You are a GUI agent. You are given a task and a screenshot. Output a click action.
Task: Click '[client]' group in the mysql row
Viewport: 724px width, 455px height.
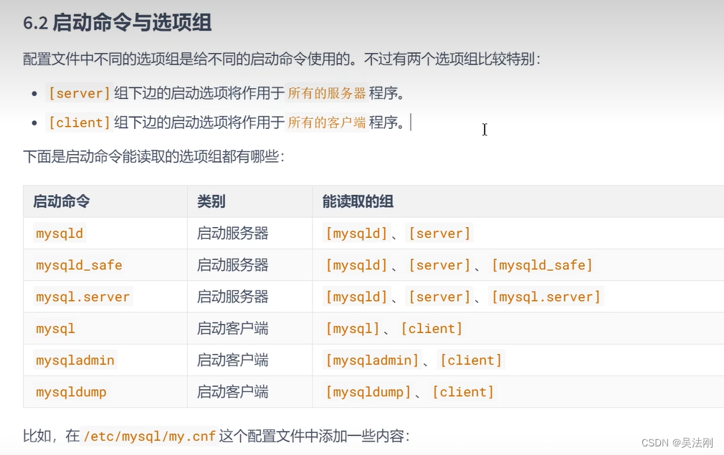[432, 329]
